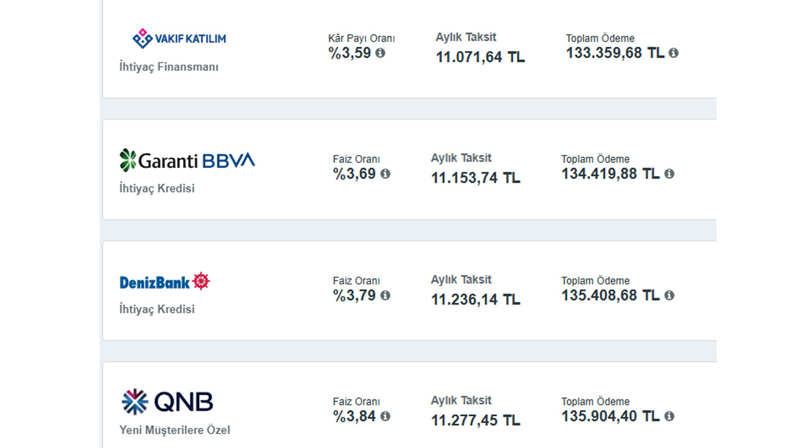Click info icon beside 133.359,68 TL total

[x=673, y=53]
